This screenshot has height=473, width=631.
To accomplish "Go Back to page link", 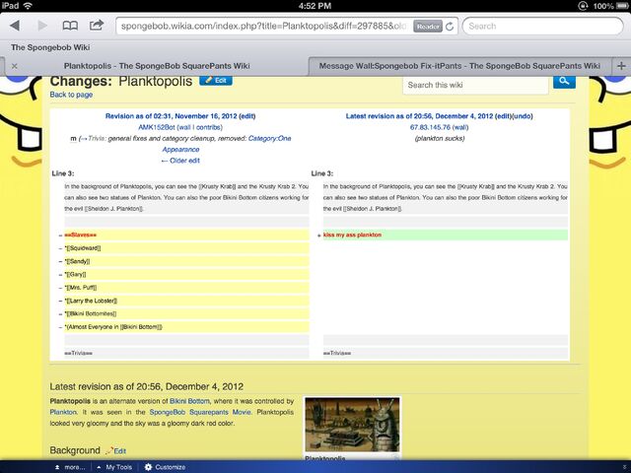I will tap(71, 95).
